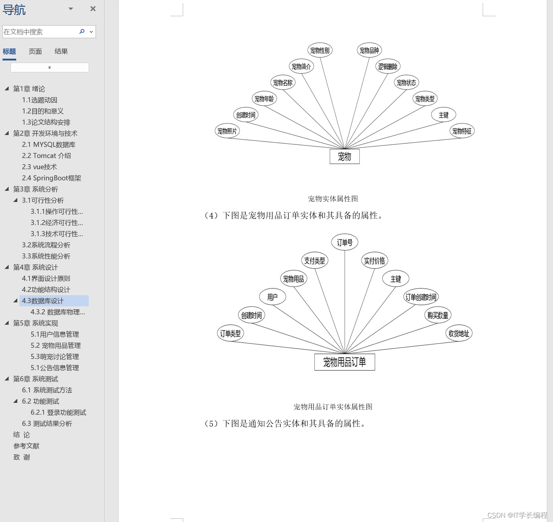Go to heading 1.2目的和意义
This screenshot has width=553, height=522.
[43, 111]
